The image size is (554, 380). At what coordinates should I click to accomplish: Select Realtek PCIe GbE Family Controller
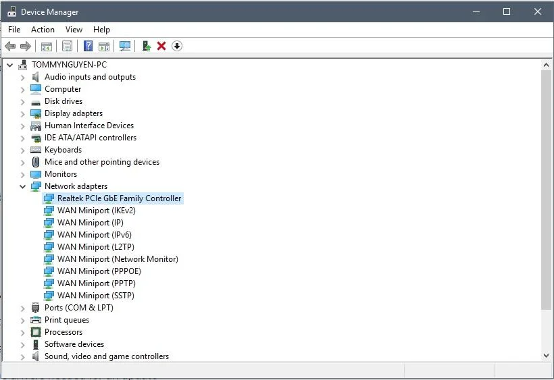coord(119,198)
